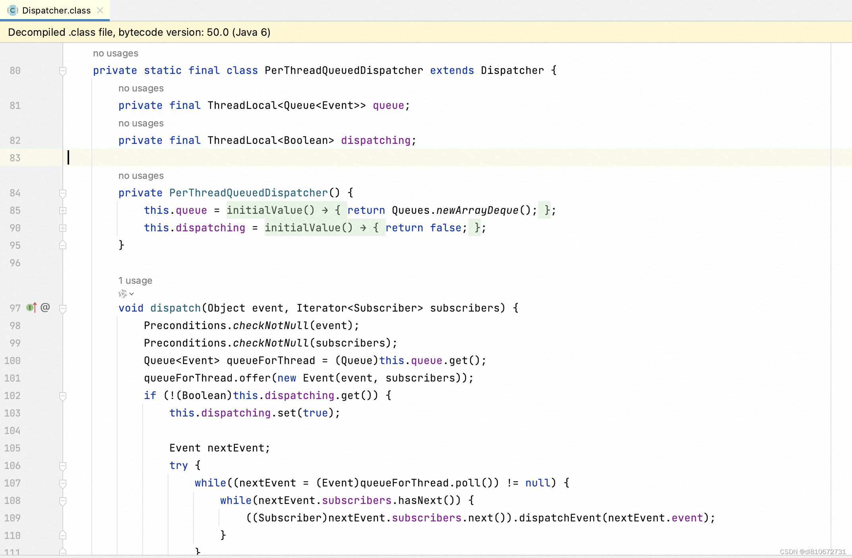Image resolution: width=852 pixels, height=558 pixels.
Task: Click the fold end marker at line 110
Action: coord(62,535)
